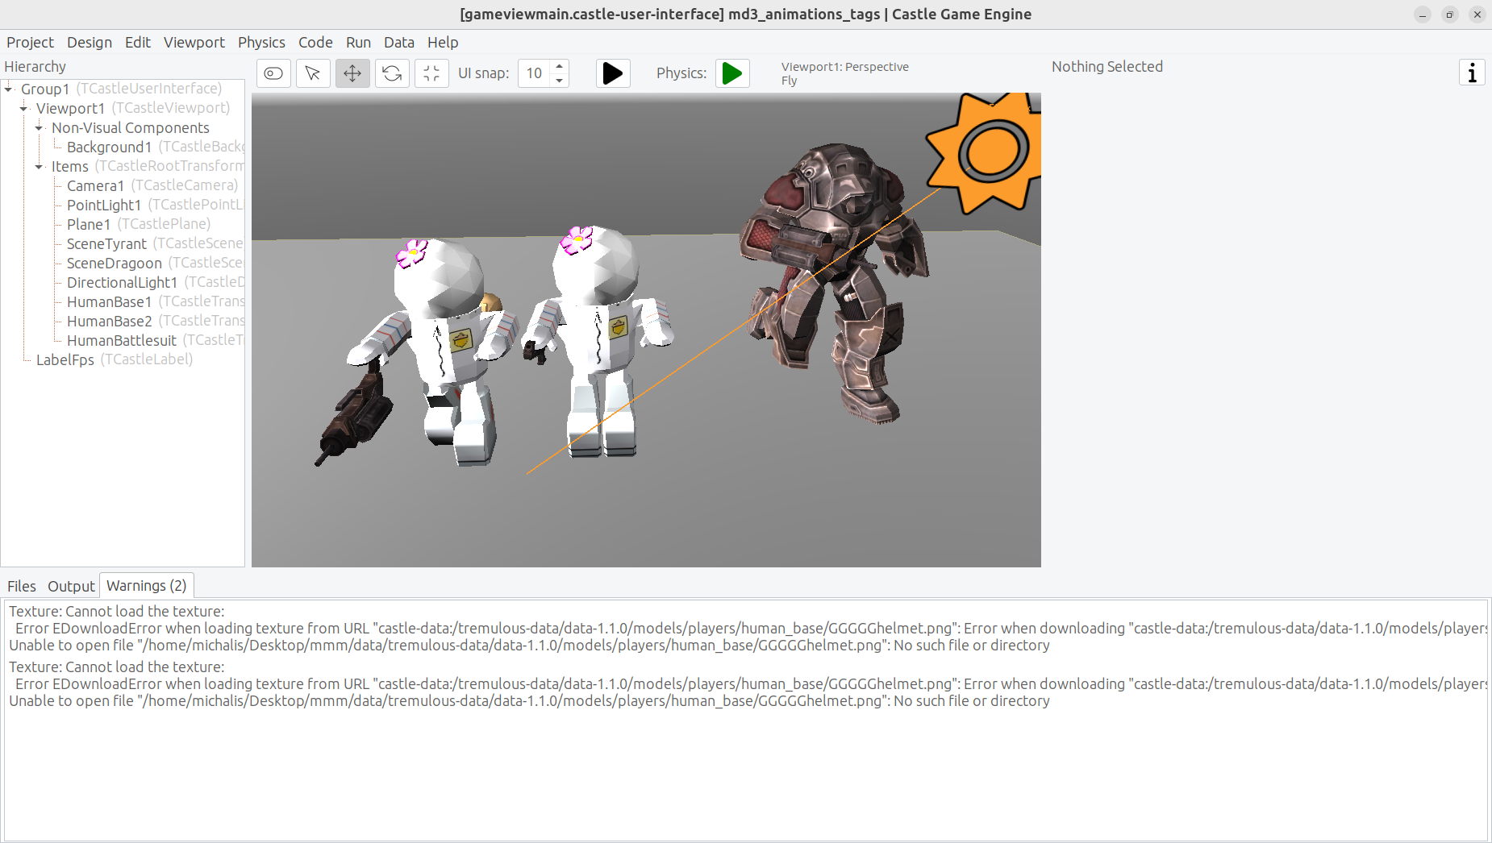
Task: Select SceneDragoon in the hierarchy
Action: [115, 263]
